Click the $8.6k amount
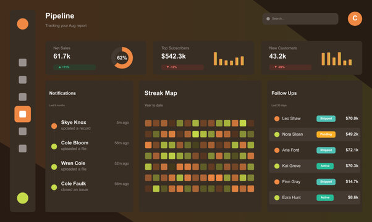Screen dimensions: 372x222 pos(353,197)
